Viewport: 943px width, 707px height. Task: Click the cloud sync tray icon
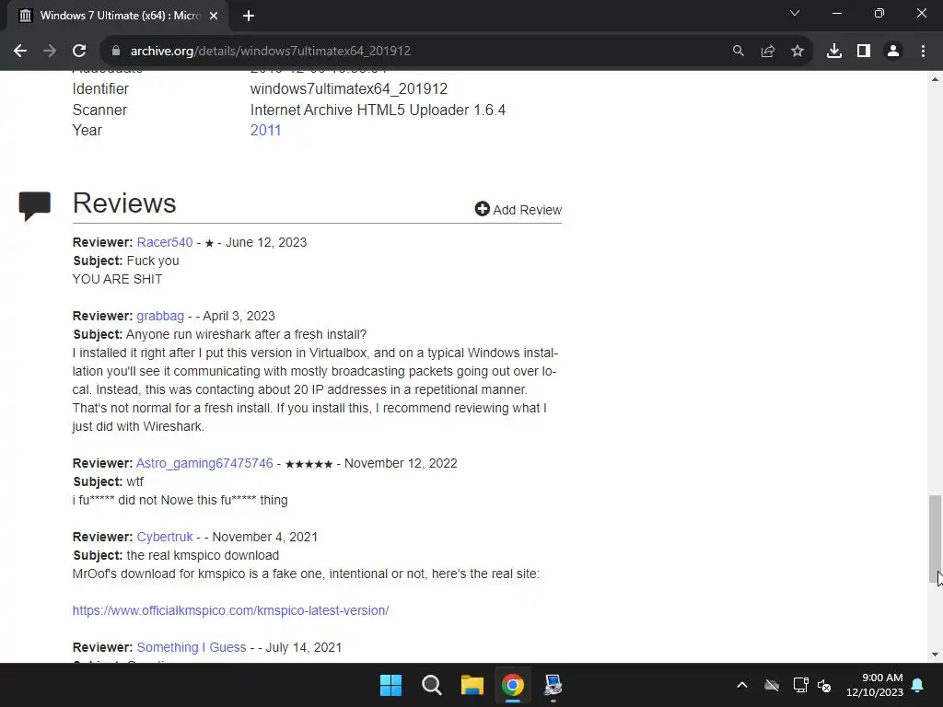pos(772,685)
